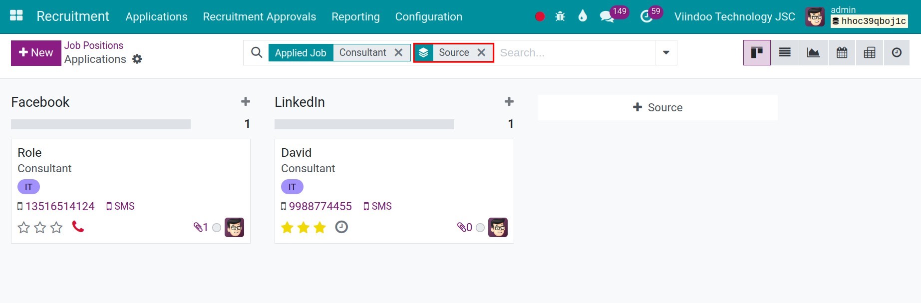Remove the Source grouping facet
Viewport: 921px width, 303px height.
(481, 52)
